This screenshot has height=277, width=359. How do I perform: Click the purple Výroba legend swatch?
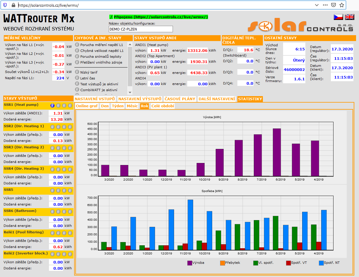(x=190, y=263)
